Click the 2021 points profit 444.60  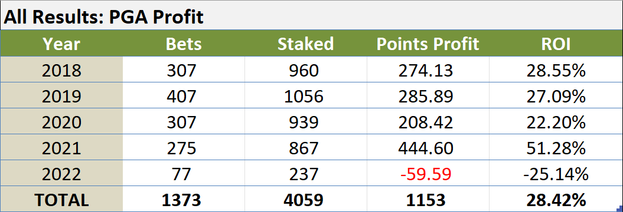428,148
